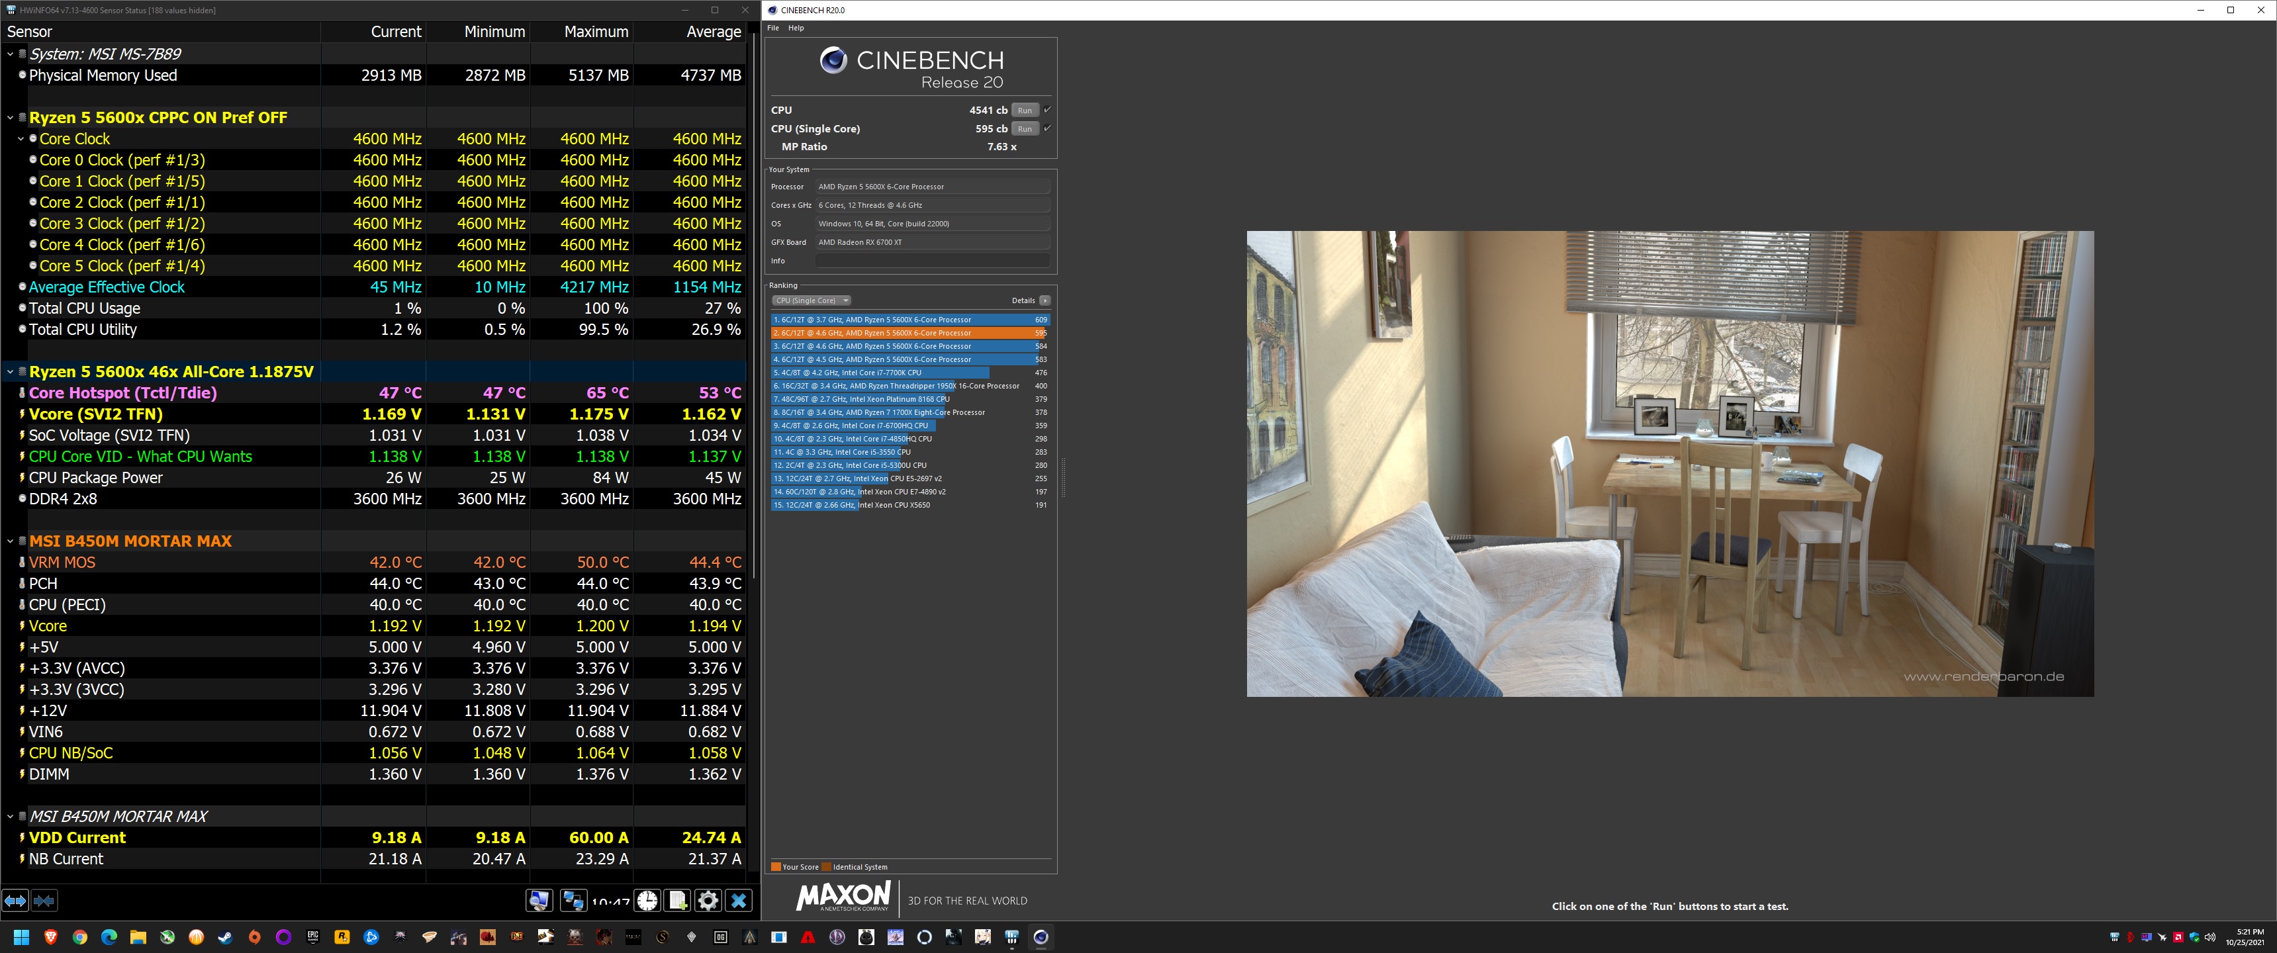Open the Windows Start menu
Image resolution: width=2277 pixels, height=953 pixels.
click(22, 937)
